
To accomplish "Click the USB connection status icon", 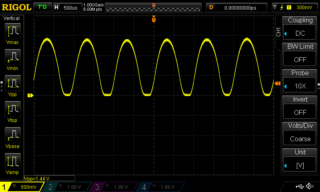I will click(300, 186).
